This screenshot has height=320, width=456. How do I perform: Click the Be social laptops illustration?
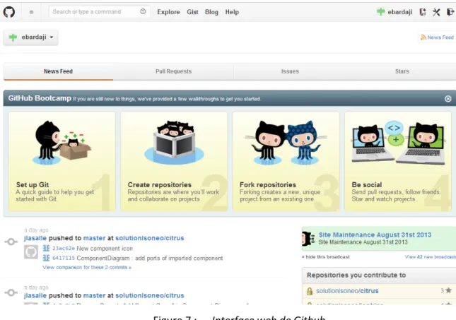coord(398,143)
